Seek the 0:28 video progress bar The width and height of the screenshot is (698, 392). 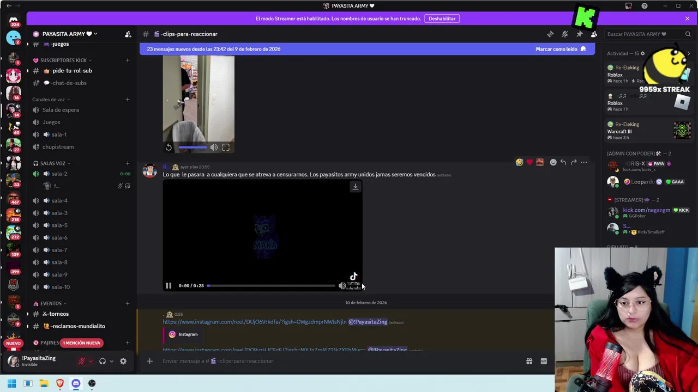271,285
